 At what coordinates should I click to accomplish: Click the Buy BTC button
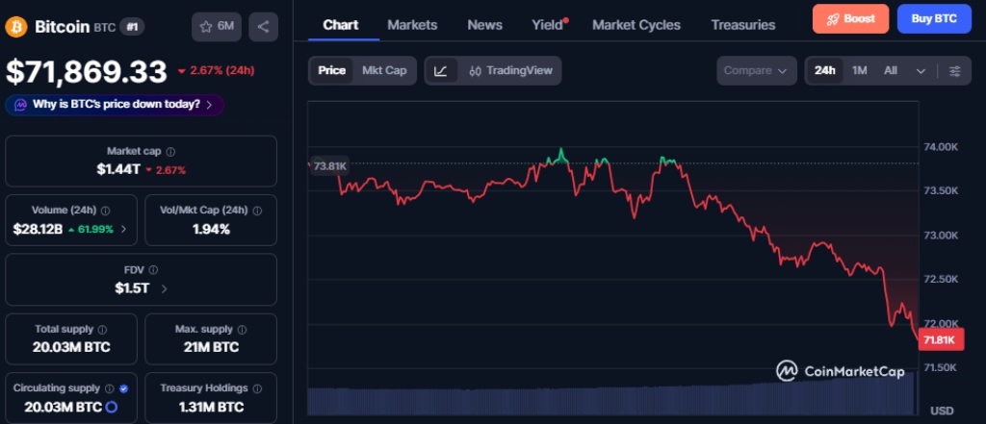click(934, 19)
